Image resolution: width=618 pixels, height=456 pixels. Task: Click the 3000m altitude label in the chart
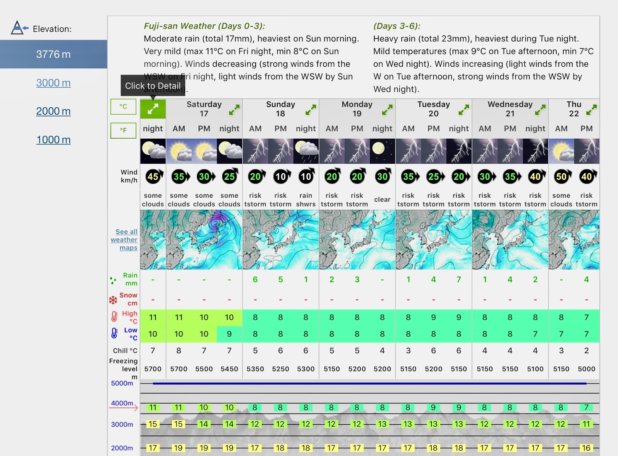pyautogui.click(x=122, y=424)
